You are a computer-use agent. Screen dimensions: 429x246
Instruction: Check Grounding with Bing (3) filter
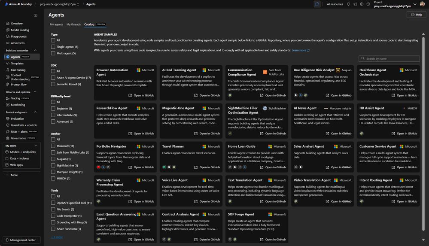tap(53, 222)
